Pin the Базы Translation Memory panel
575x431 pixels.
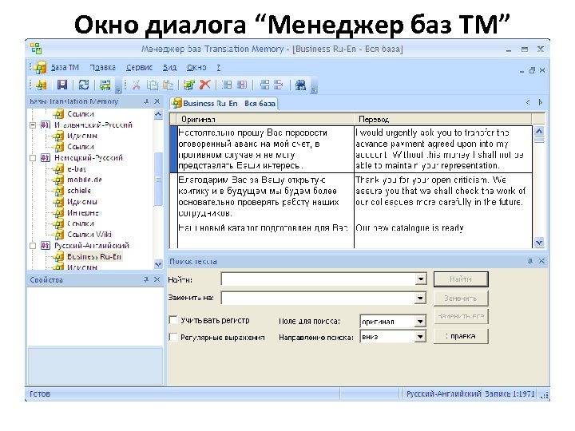(x=146, y=101)
